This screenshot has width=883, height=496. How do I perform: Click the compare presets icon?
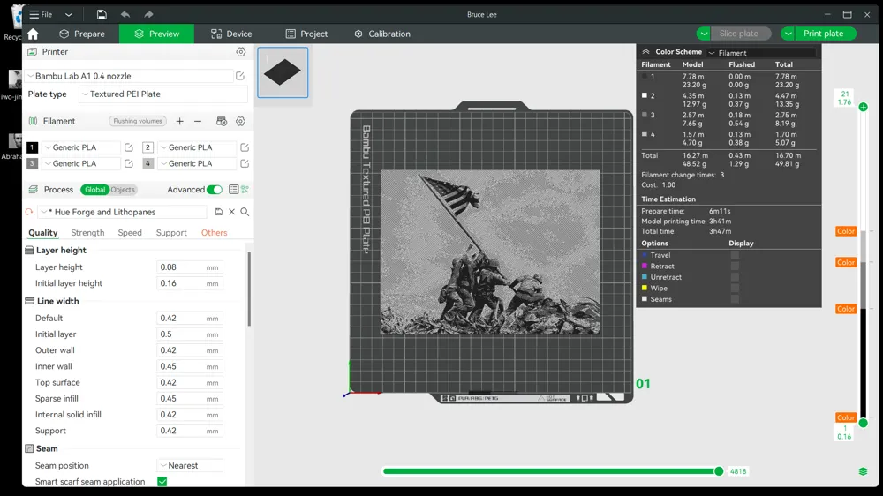245,190
